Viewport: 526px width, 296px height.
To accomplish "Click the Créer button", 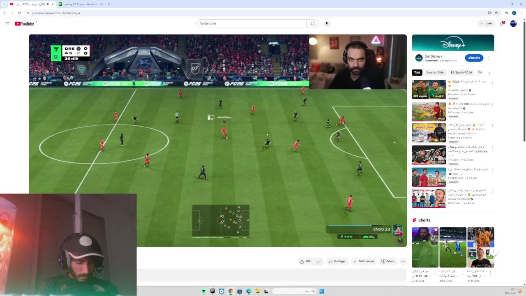I will pos(487,23).
